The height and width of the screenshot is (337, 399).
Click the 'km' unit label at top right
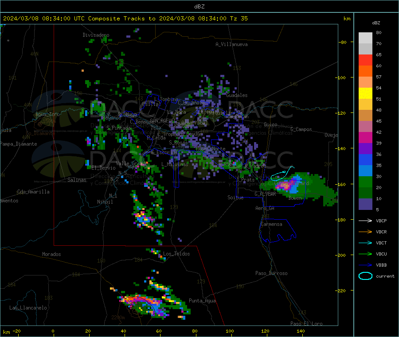[347, 19]
